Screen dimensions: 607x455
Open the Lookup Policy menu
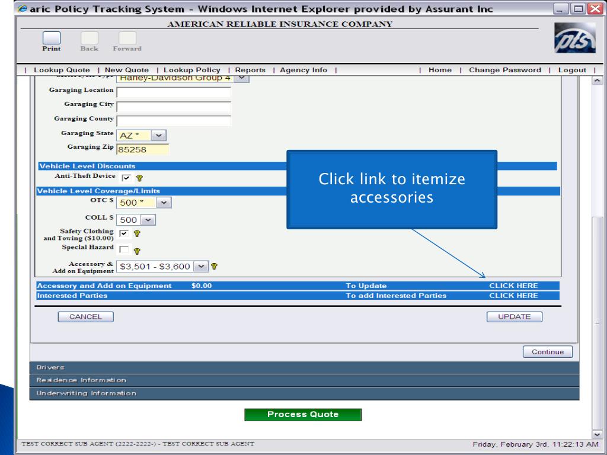pyautogui.click(x=192, y=70)
